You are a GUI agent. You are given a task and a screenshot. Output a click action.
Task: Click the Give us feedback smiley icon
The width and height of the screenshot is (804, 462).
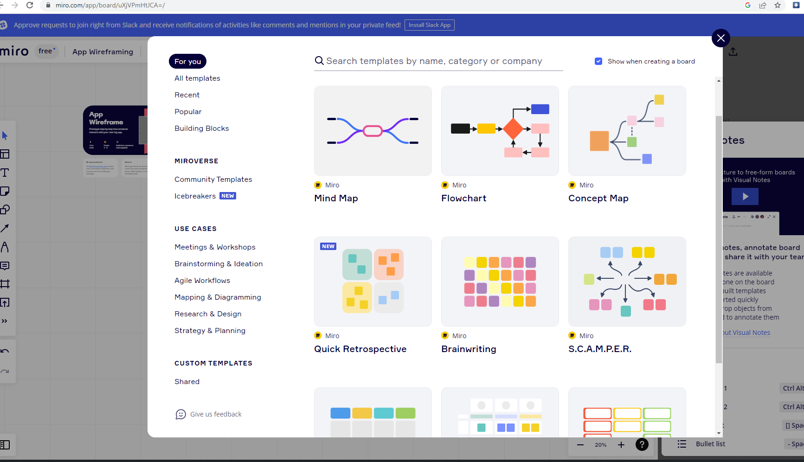tap(180, 414)
